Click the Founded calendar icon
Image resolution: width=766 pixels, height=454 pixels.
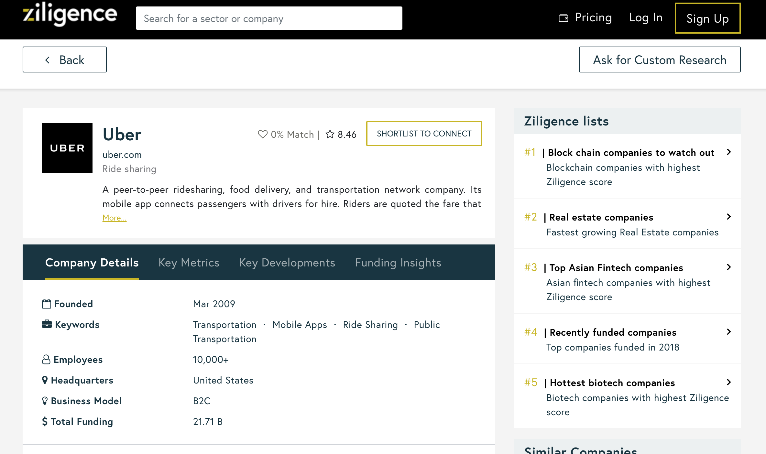coord(47,304)
